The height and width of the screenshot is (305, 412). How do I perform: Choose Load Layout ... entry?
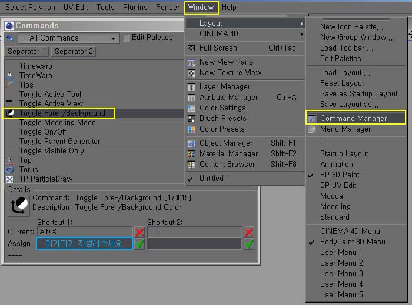coord(345,73)
